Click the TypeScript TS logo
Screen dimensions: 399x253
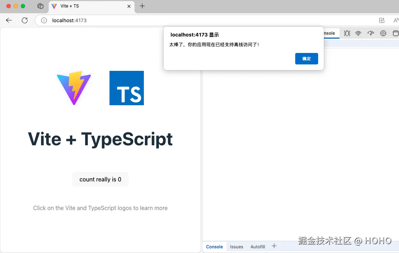(x=127, y=88)
